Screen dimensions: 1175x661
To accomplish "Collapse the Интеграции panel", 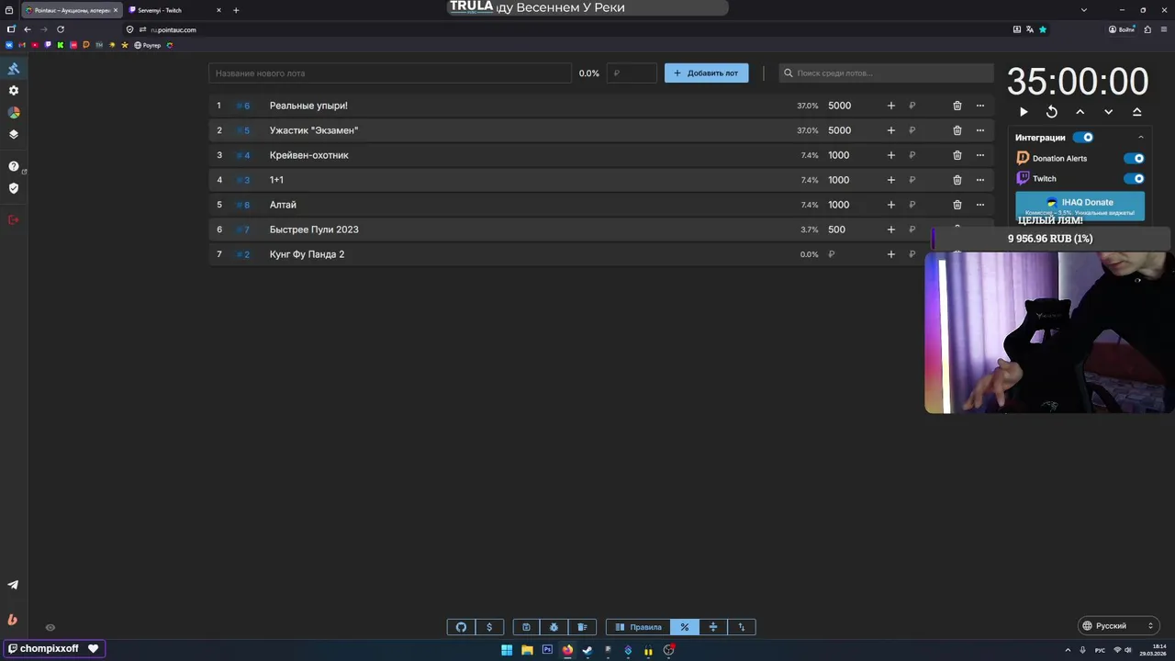I will pyautogui.click(x=1141, y=138).
